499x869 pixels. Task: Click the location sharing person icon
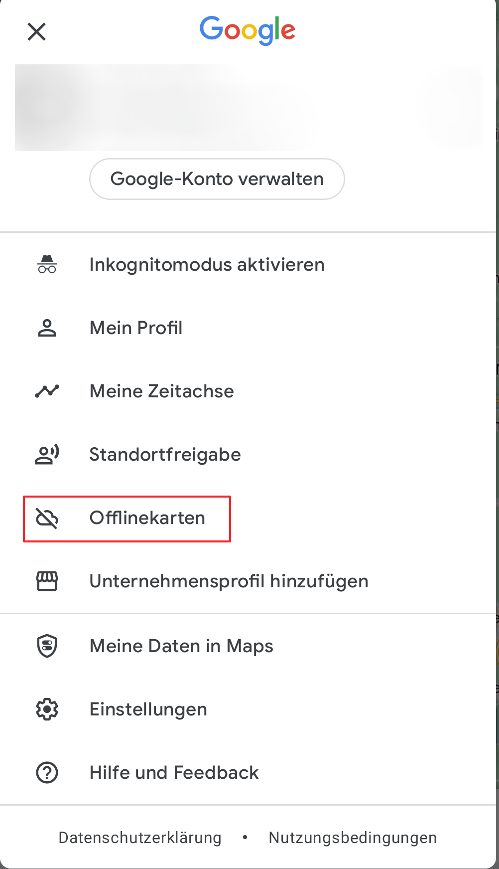click(47, 454)
